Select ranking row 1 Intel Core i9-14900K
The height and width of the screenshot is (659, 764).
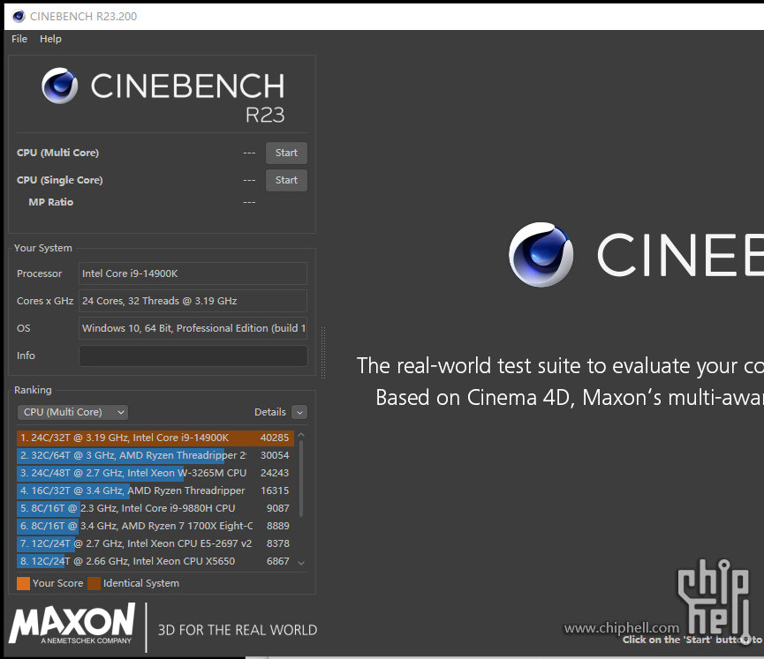[x=155, y=438]
